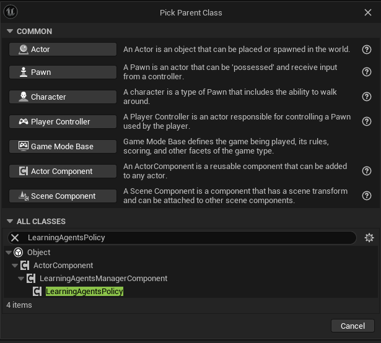Clear the search with the X icon
The width and height of the screenshot is (381, 343).
click(15, 238)
